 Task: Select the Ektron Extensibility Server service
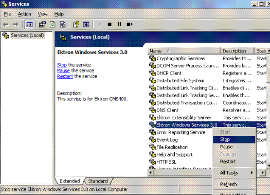207,117
